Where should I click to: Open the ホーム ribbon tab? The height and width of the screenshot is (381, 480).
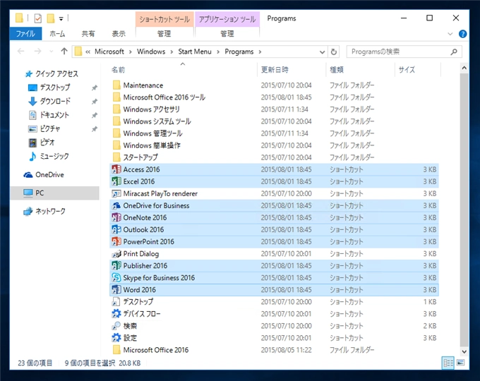pyautogui.click(x=57, y=34)
